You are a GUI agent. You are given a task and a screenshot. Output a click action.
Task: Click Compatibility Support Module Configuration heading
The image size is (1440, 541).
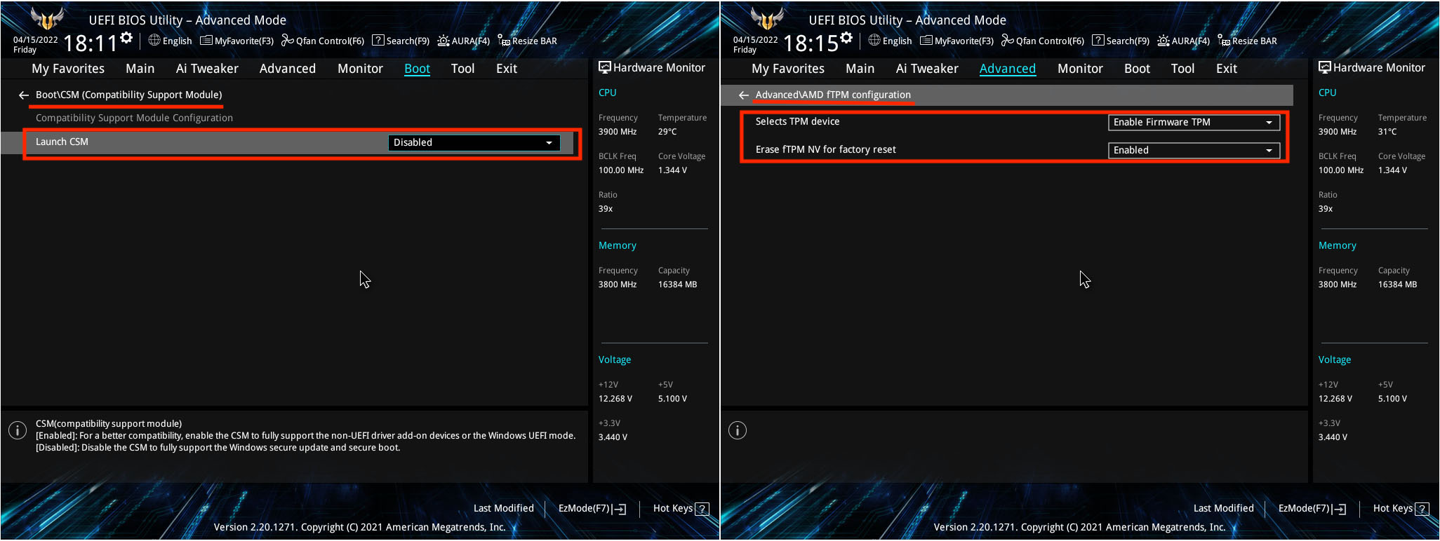(134, 118)
